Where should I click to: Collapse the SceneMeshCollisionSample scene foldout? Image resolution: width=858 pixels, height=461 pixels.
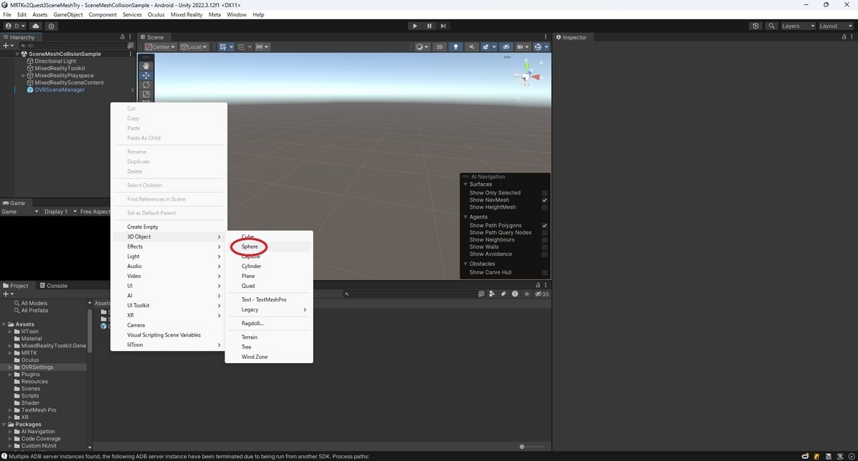[17, 54]
